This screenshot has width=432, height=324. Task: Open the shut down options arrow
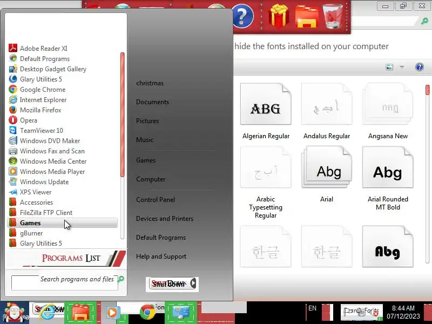(193, 283)
